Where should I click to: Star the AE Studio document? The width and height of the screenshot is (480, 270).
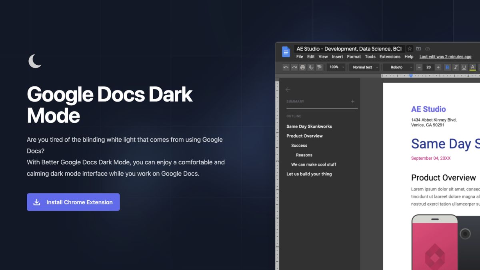point(409,48)
